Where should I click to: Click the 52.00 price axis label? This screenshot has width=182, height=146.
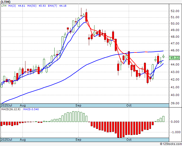pyautogui.click(x=175, y=11)
